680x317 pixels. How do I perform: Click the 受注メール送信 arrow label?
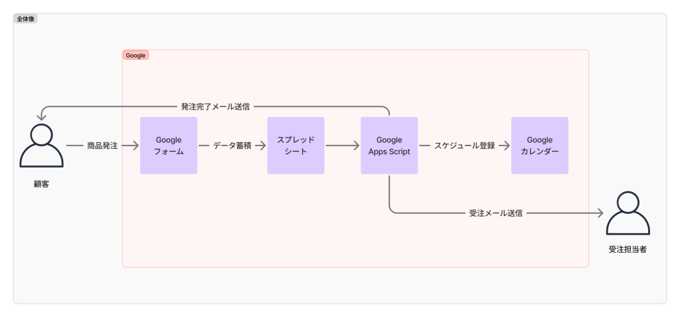(495, 214)
